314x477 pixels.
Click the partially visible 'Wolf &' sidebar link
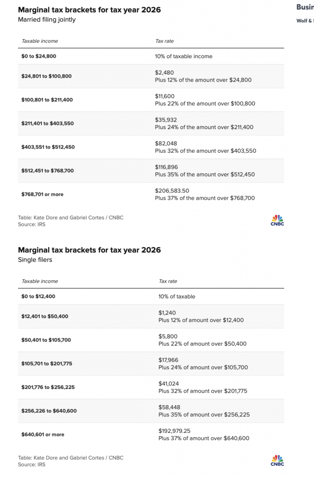[x=305, y=20]
